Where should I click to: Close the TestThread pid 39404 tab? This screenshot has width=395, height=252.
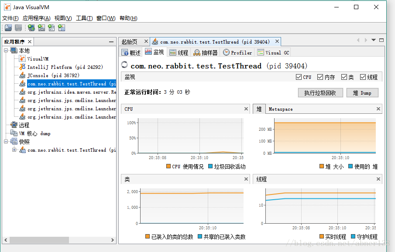(x=277, y=41)
